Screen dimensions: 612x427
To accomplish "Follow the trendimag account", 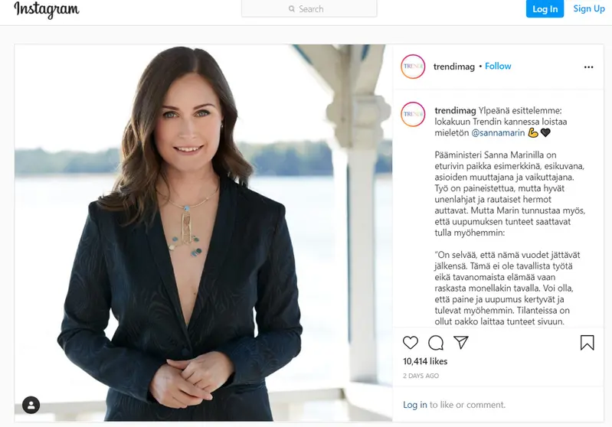I will click(498, 67).
